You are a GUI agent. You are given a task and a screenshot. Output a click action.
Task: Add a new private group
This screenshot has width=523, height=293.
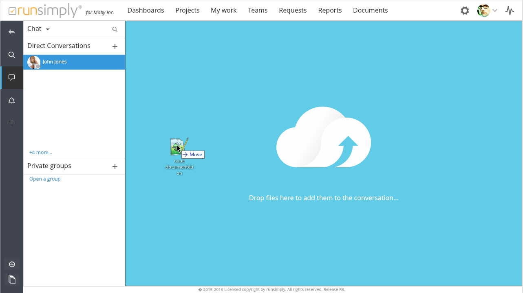tap(115, 166)
